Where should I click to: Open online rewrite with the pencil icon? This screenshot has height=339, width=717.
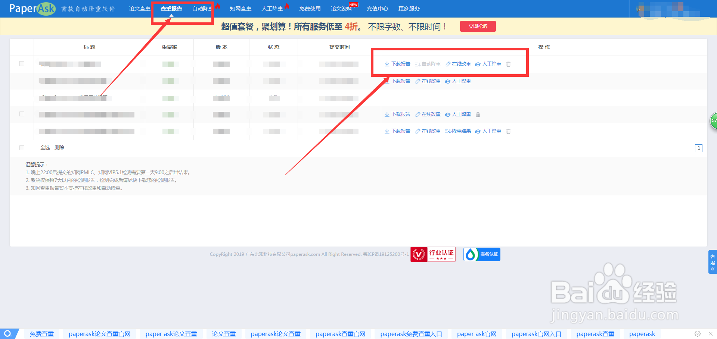[447, 64]
